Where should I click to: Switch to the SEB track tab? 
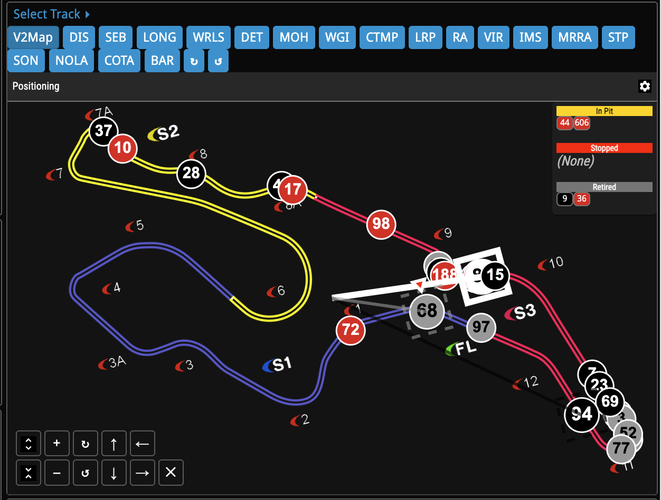coord(116,37)
